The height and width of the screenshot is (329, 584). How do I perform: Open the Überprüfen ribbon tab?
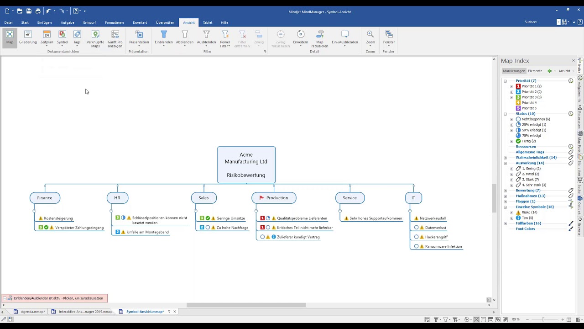pyautogui.click(x=165, y=22)
